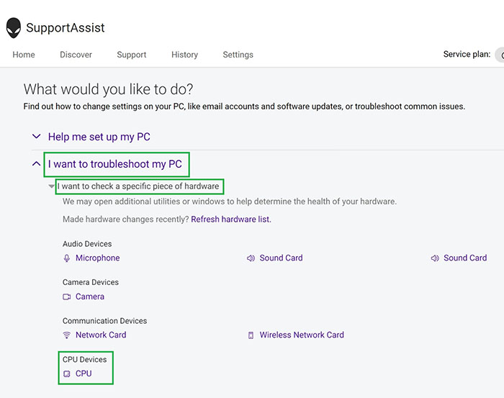Go to the Support tab
This screenshot has width=504, height=398.
(x=131, y=55)
